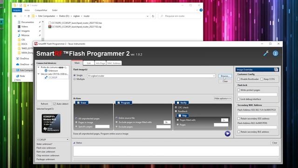
Task: Select the Single flash image radio
Action: 74,75
